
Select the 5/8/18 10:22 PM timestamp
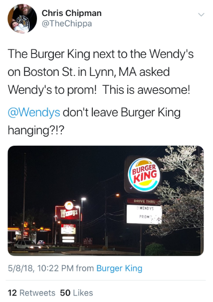coord(41,268)
